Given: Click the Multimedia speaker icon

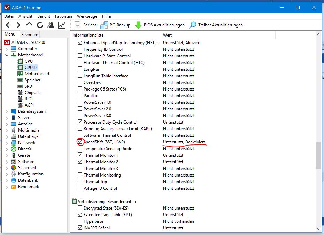Looking at the screenshot, I should pos(14,130).
